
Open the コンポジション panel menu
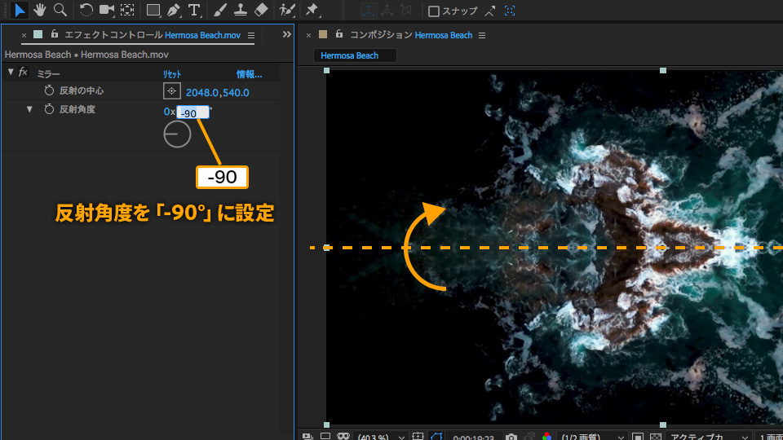(482, 35)
